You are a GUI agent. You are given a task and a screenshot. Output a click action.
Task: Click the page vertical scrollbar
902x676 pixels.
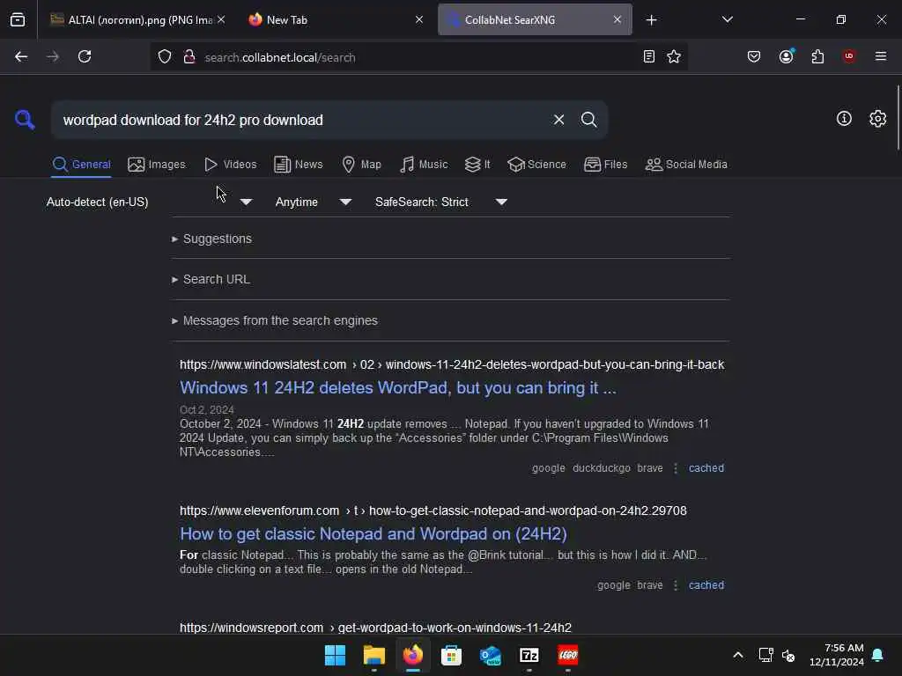(x=898, y=117)
